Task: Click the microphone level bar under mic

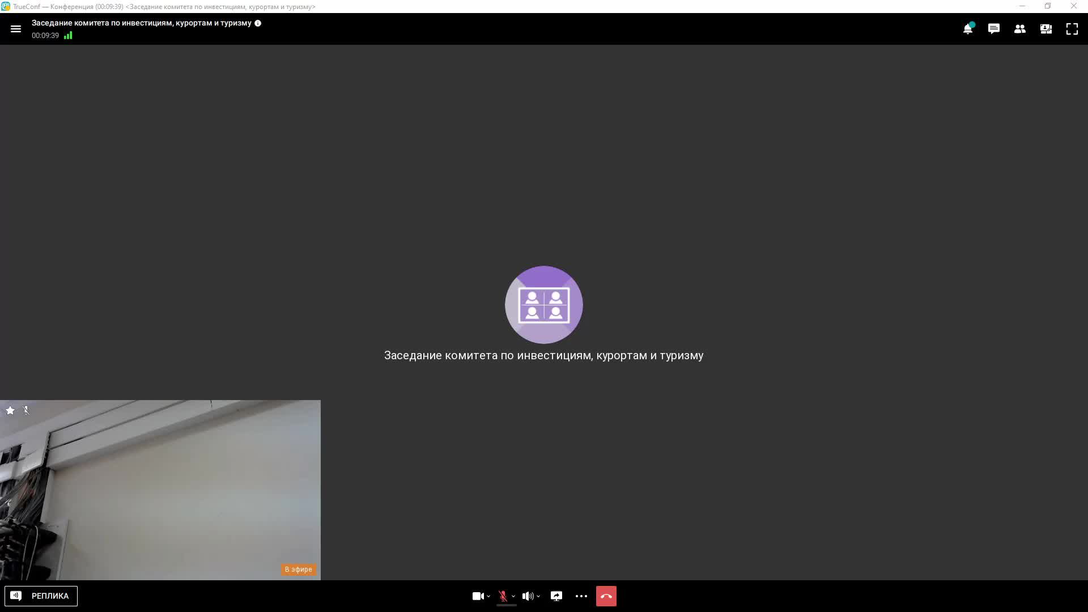Action: (x=507, y=606)
